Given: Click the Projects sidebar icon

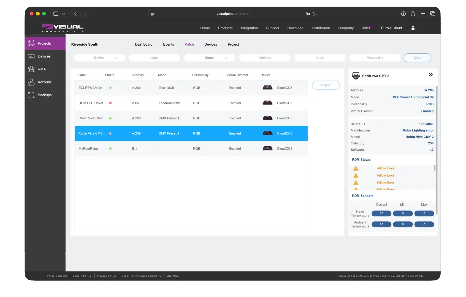Looking at the screenshot, I should (31, 43).
